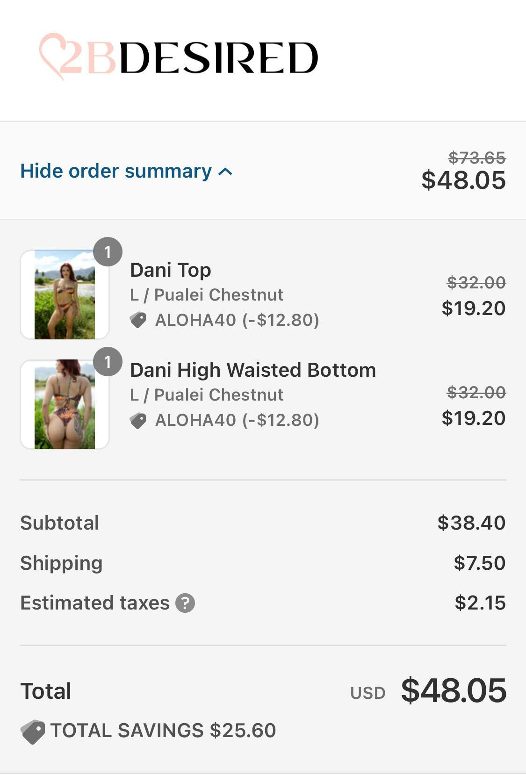Image resolution: width=526 pixels, height=775 pixels.
Task: Click the quantity badge on Dani High Waisted Bottom
Action: pyautogui.click(x=108, y=361)
